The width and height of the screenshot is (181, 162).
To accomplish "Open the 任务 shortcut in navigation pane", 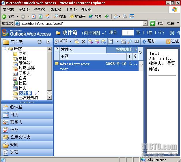I will click(27, 130).
